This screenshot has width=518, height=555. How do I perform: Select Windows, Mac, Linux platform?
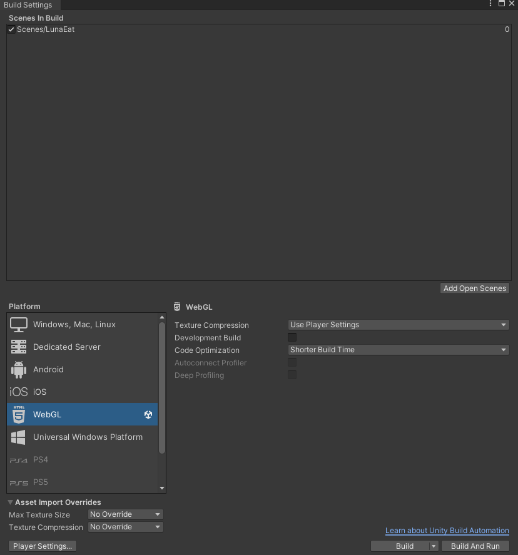pos(83,325)
